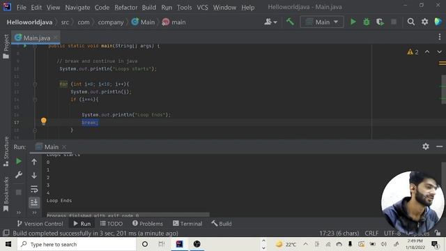Click the yellow light bulb intention icon

point(43,121)
